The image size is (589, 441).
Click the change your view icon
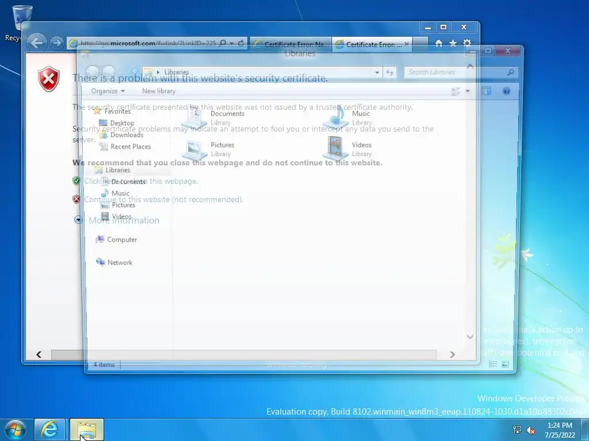point(456,91)
